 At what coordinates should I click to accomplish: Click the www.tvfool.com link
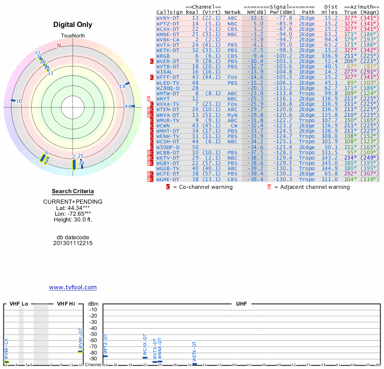tap(72, 287)
